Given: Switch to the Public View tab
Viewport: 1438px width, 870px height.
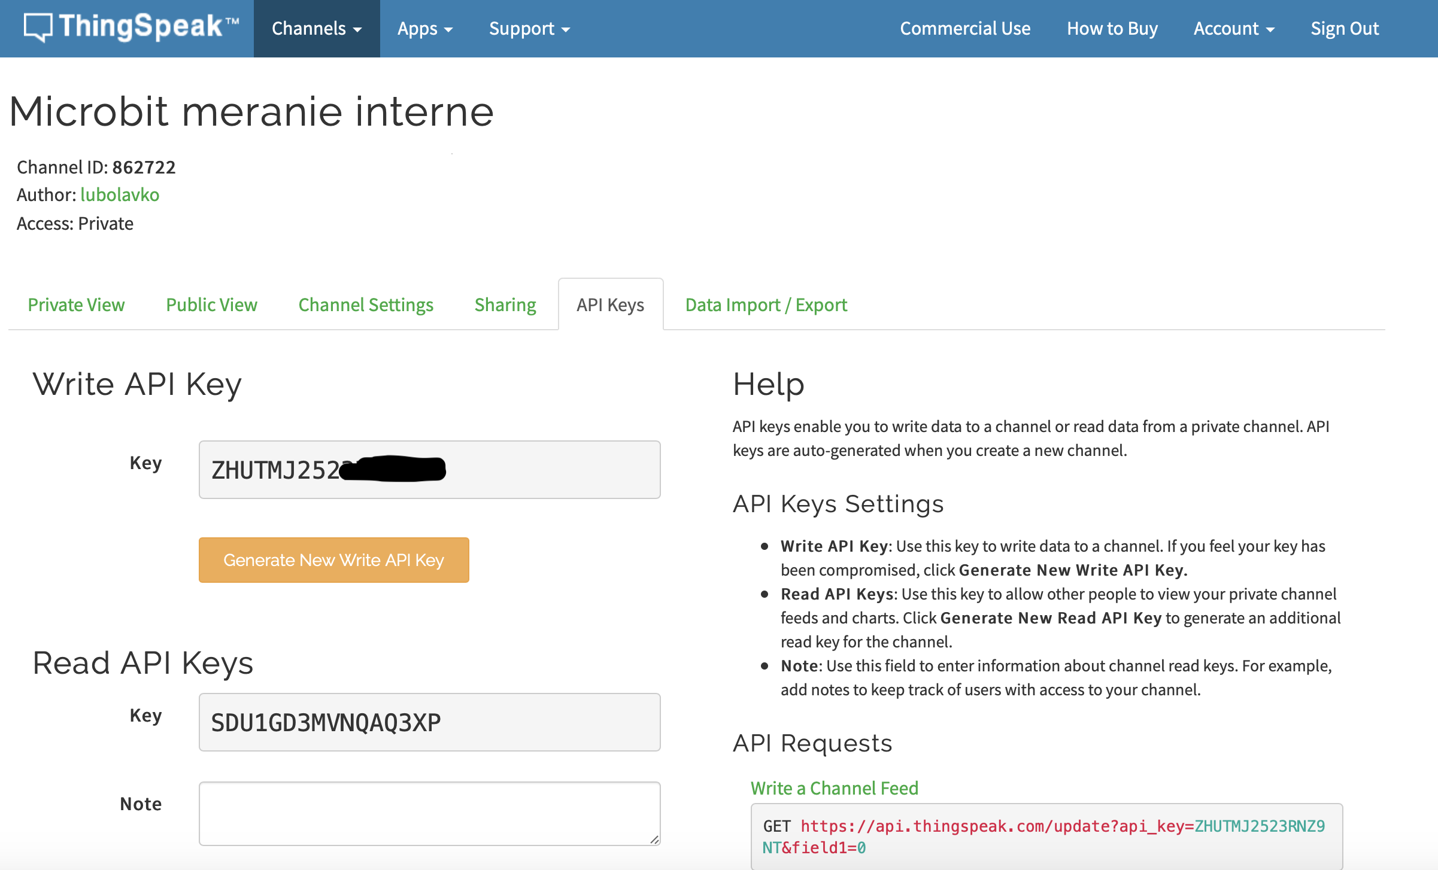Looking at the screenshot, I should (x=211, y=305).
